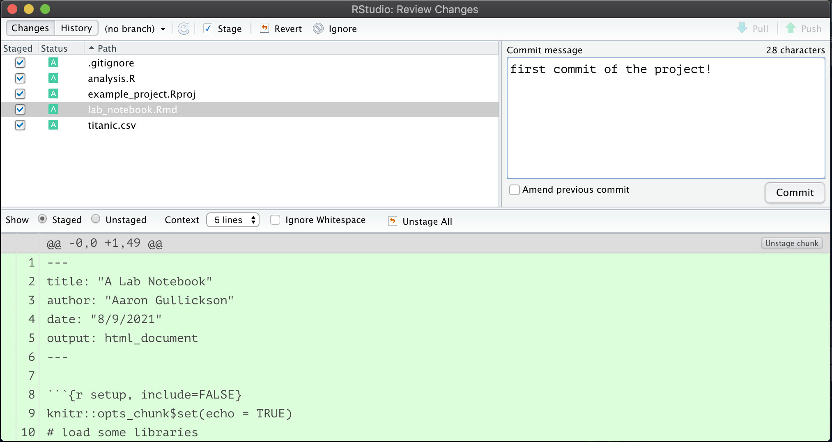Toggle Ignore Whitespace checkbox
This screenshot has height=442, width=832.
(x=275, y=220)
